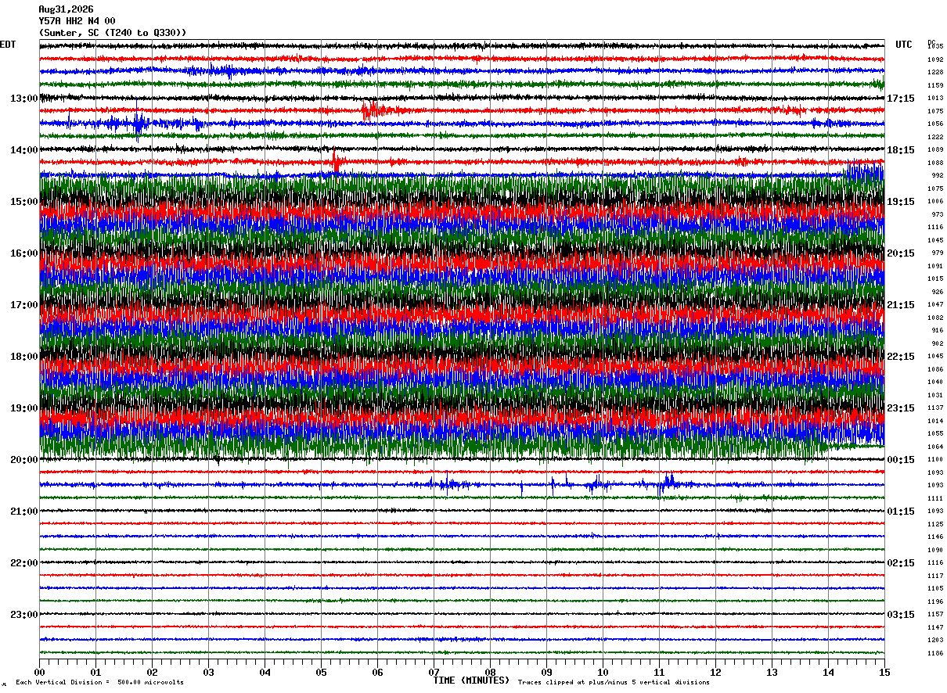Select the DC offset value 992

pos(937,176)
